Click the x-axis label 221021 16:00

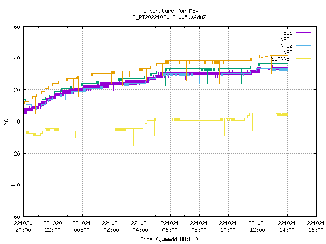click(316, 227)
